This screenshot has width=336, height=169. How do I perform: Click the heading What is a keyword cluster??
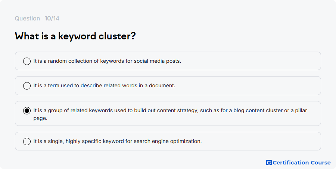[75, 36]
